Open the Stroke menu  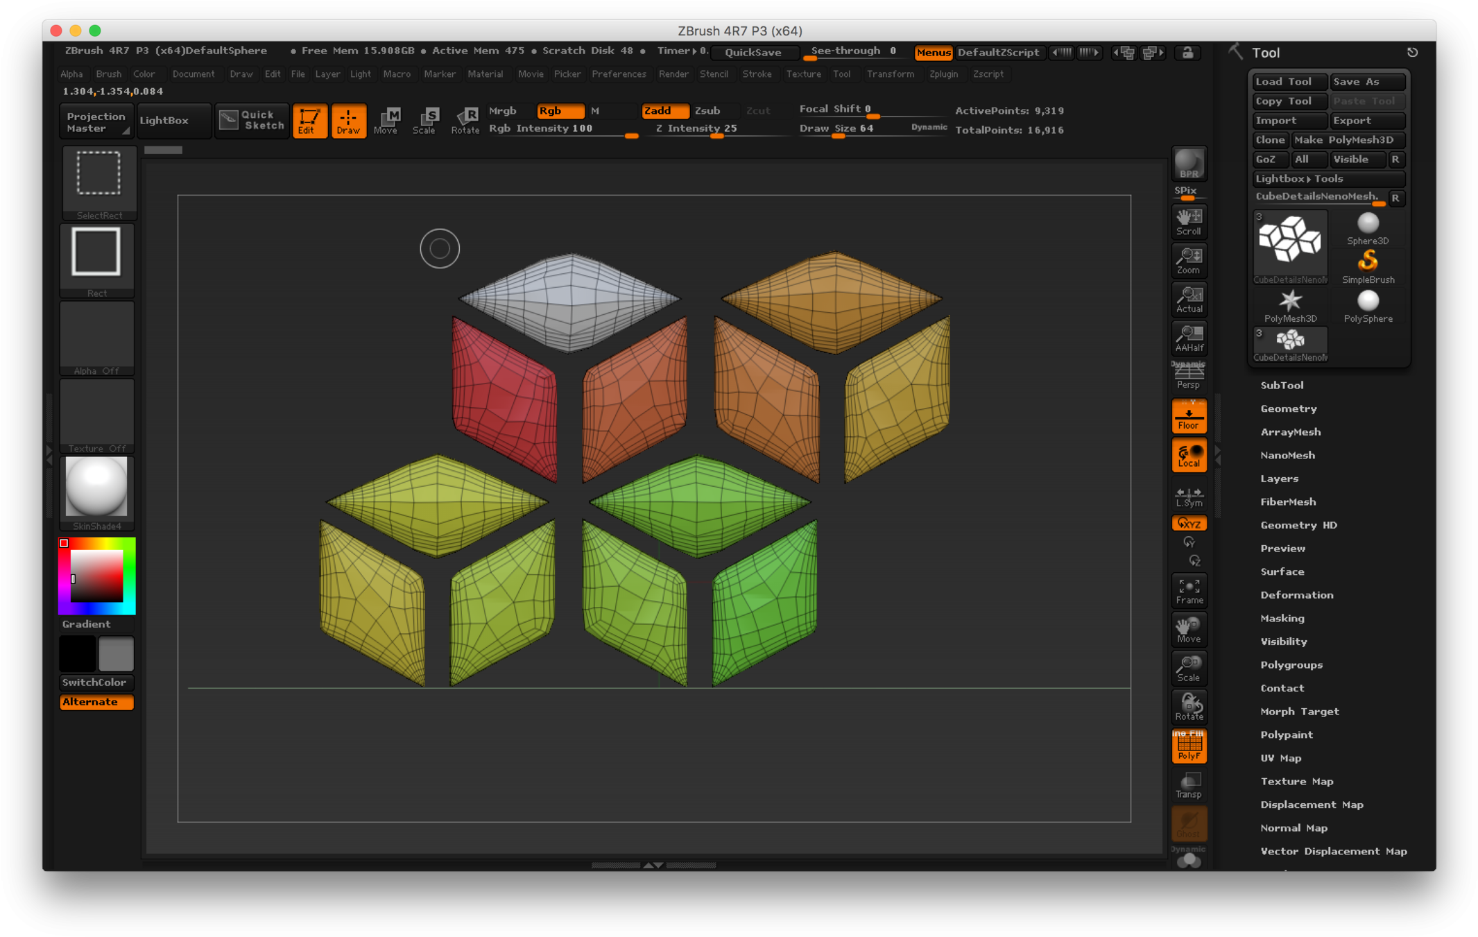[x=756, y=74]
